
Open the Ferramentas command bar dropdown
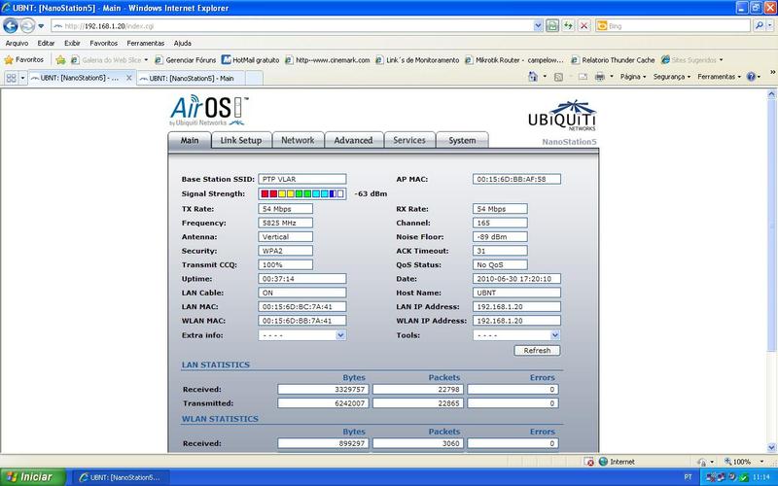719,77
